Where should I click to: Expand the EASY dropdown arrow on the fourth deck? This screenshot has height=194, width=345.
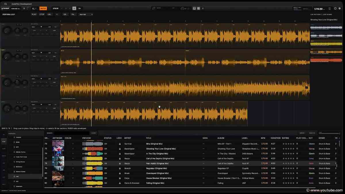pyautogui.click(x=41, y=105)
